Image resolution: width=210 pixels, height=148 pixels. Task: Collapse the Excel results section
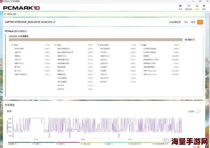pyautogui.click(x=55, y=45)
